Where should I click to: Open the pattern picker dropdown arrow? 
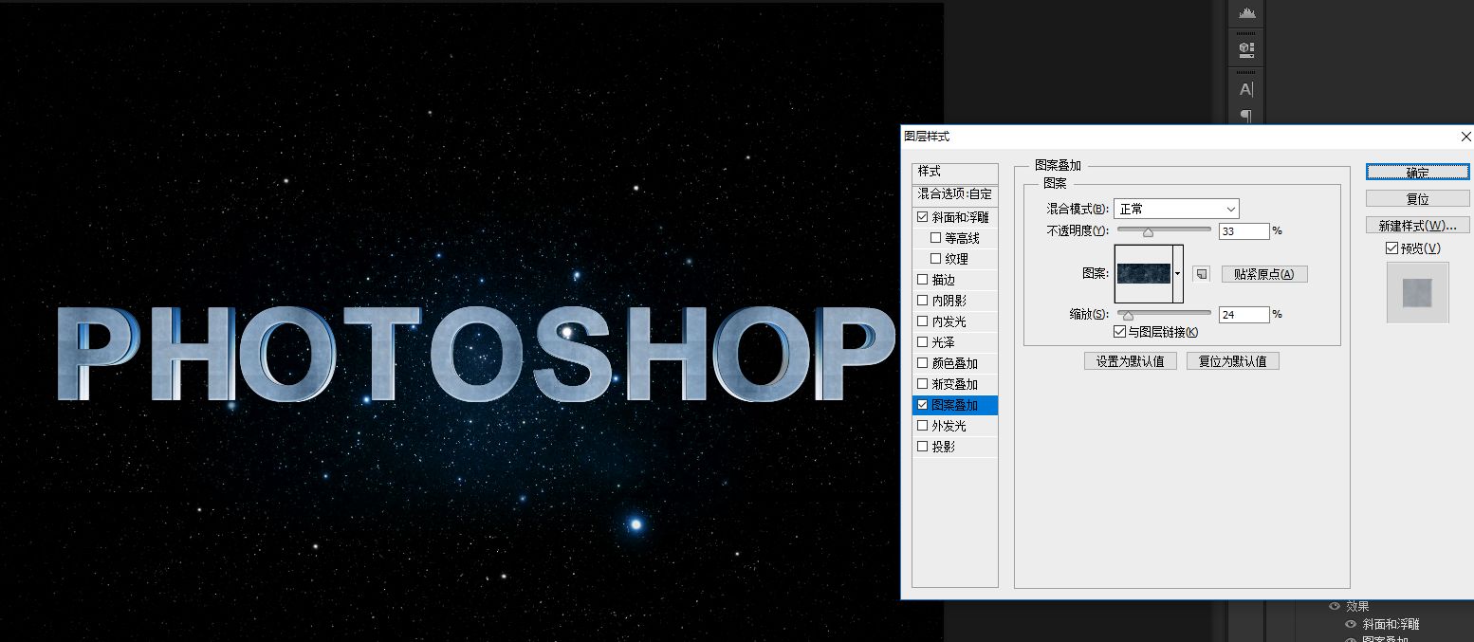(1178, 273)
